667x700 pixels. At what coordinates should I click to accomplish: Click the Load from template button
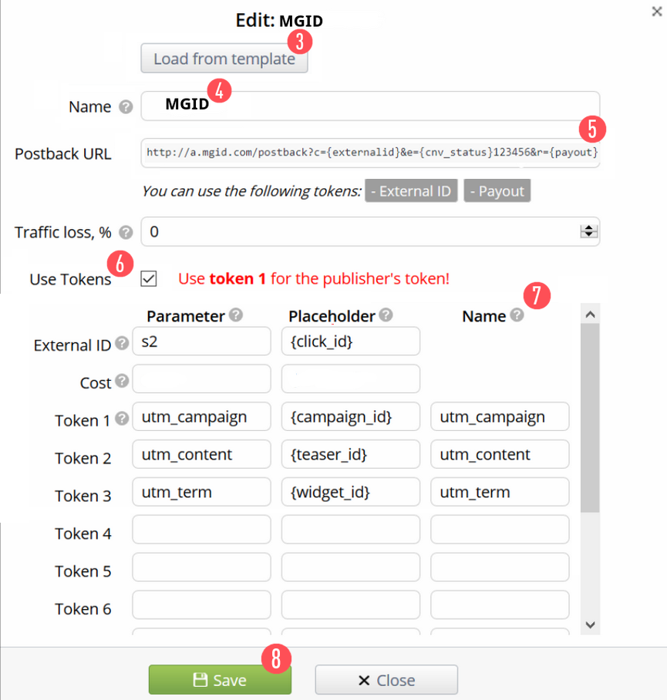[x=224, y=59]
